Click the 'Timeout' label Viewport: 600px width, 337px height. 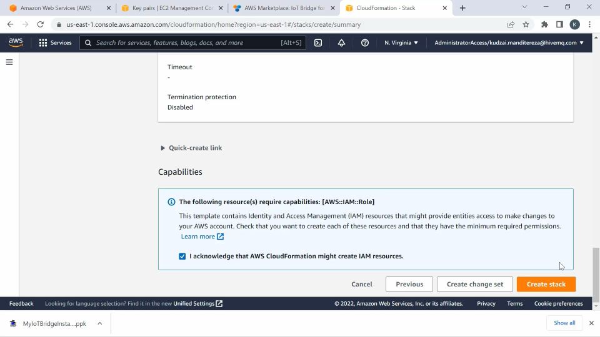(180, 67)
